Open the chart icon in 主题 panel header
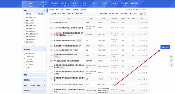The height and width of the screenshot is (94, 175). click(x=42, y=11)
